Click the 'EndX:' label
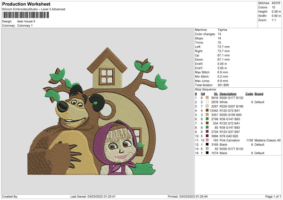The image size is (283, 200). coord(199,64)
